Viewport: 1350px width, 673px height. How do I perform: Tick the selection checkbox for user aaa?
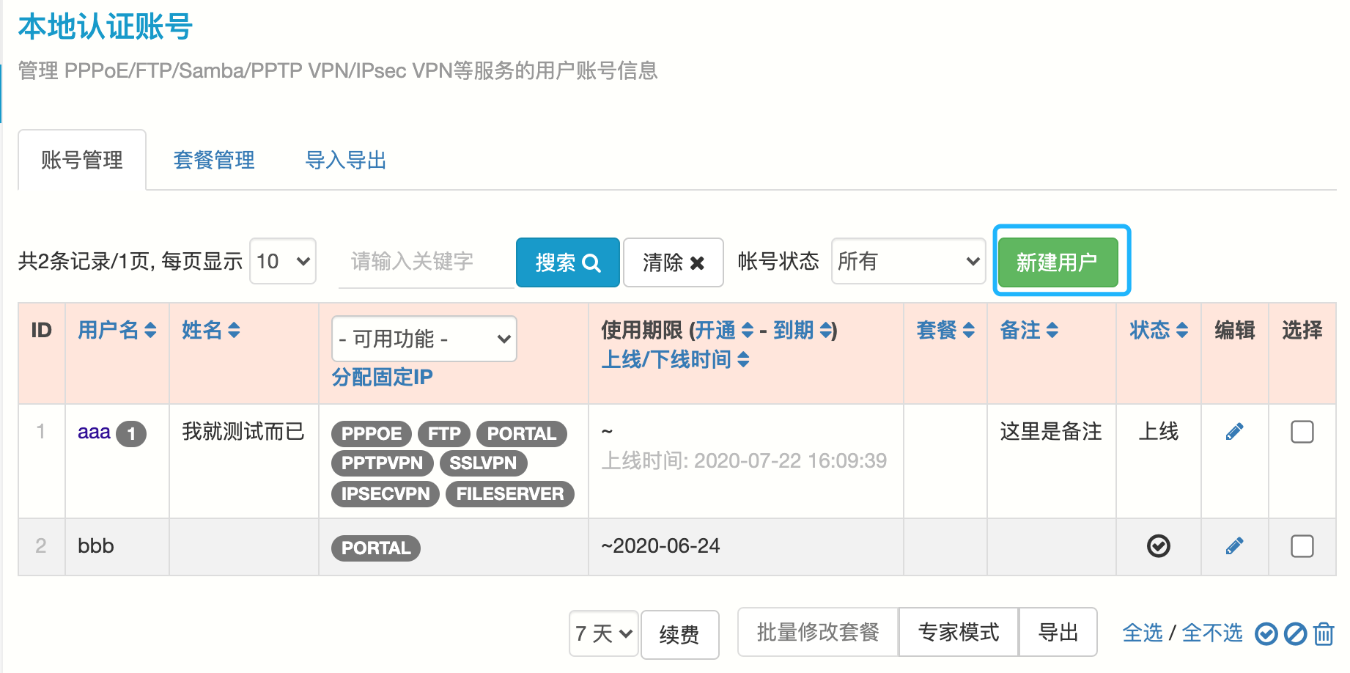[1302, 432]
